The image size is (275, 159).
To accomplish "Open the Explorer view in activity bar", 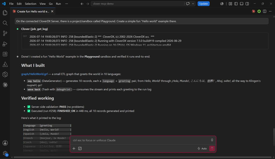I will (x=5, y=13).
